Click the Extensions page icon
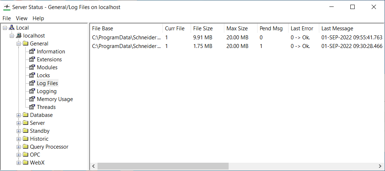The width and height of the screenshot is (385, 171). [32, 60]
